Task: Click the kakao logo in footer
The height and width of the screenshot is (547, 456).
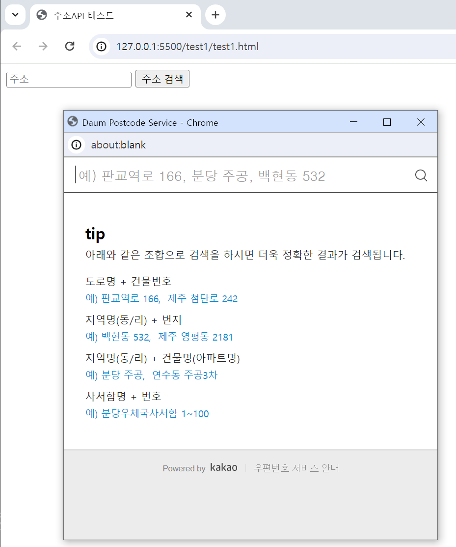Action: point(224,467)
